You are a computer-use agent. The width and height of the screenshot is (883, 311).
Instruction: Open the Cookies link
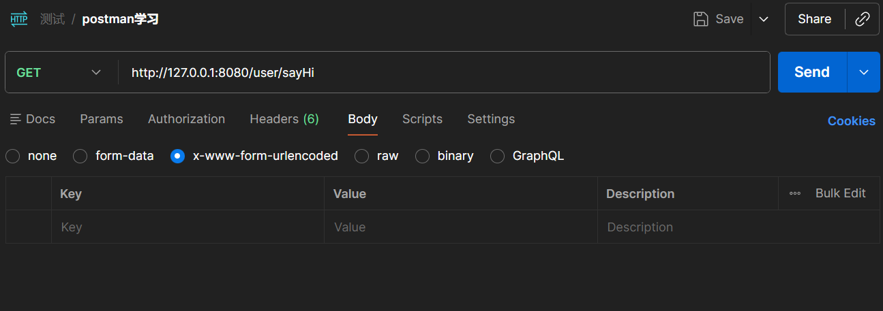pos(851,120)
